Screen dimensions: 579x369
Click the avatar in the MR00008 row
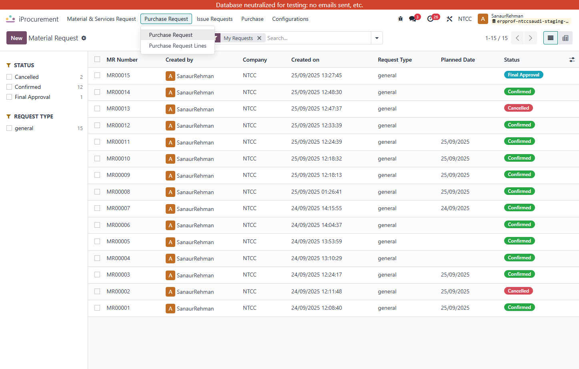(x=170, y=192)
